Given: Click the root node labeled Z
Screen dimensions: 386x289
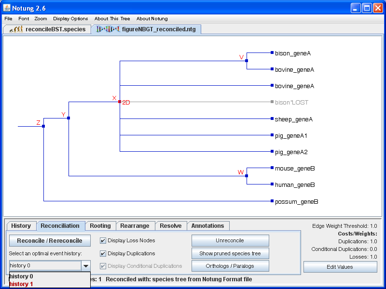Looking at the screenshot, I should click(43, 126).
